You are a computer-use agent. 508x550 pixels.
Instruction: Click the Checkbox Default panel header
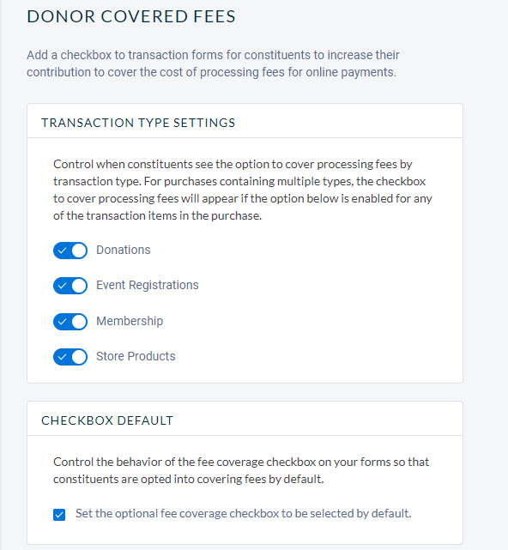point(245,419)
